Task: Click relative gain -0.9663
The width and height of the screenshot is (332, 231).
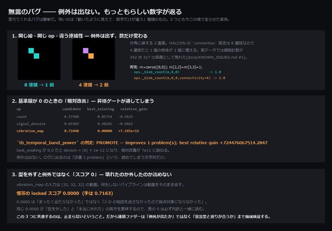Action: (125, 124)
